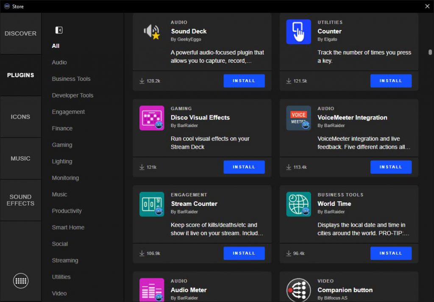Click the VoiceMeeter Integration plugin icon
Viewport: 434px width, 302px height.
298,118
